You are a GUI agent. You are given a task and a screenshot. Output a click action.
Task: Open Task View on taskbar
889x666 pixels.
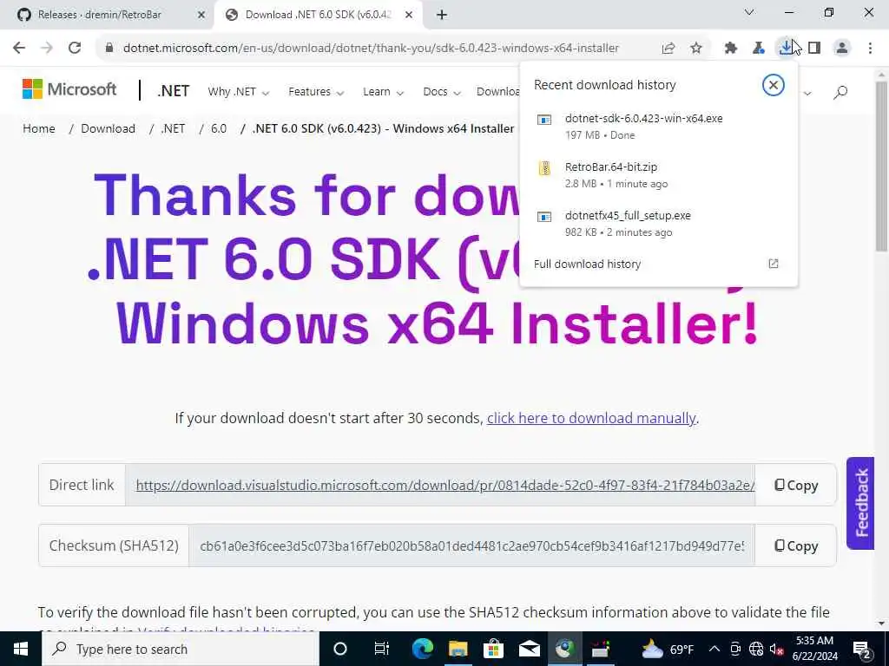(x=382, y=649)
